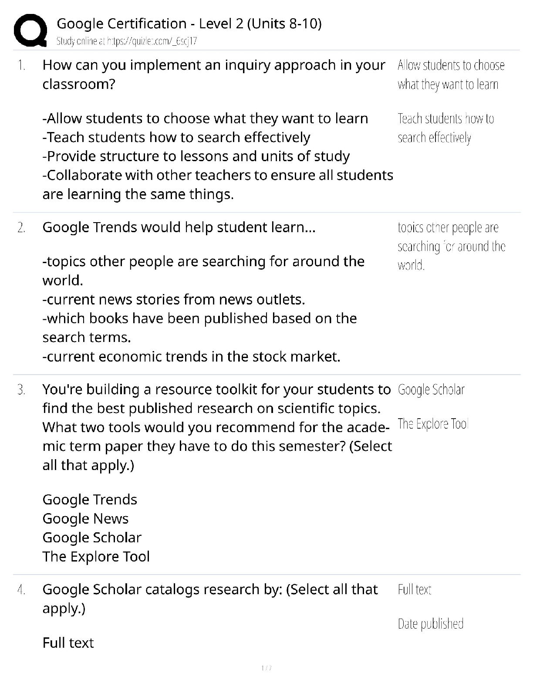Select option 'Provide structure to lessons and units'

pyautogui.click(x=196, y=156)
